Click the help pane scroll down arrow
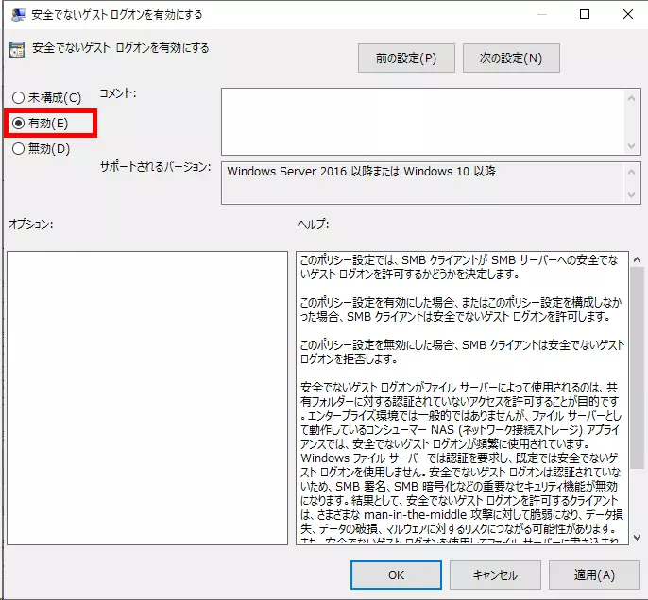648x600 pixels. coord(637,538)
